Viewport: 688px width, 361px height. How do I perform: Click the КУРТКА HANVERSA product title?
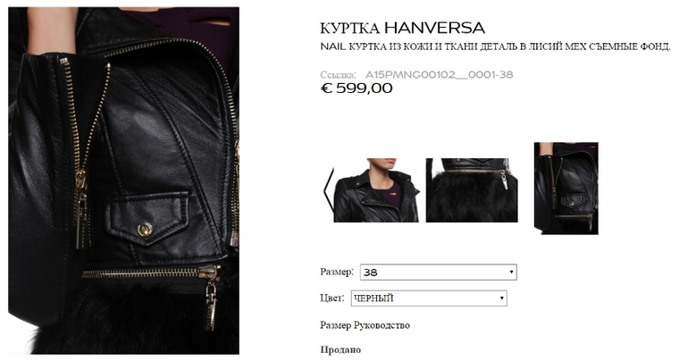(402, 28)
